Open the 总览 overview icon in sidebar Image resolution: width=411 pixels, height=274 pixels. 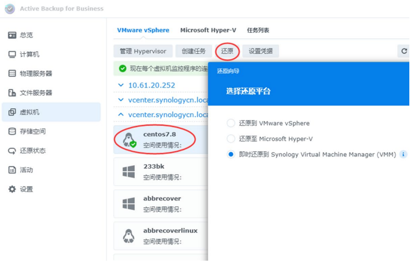12,35
